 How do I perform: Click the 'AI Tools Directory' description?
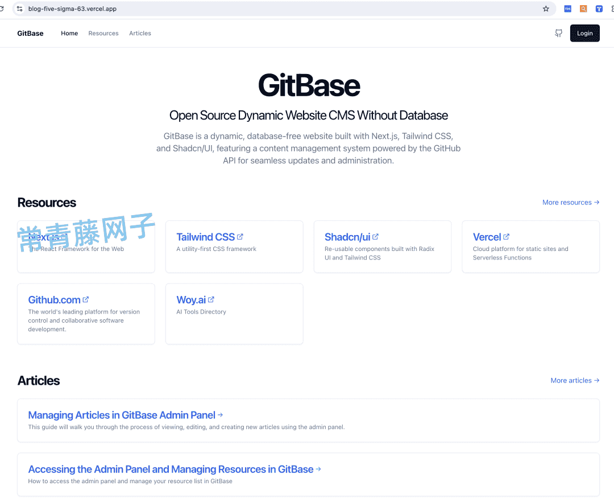[201, 311]
